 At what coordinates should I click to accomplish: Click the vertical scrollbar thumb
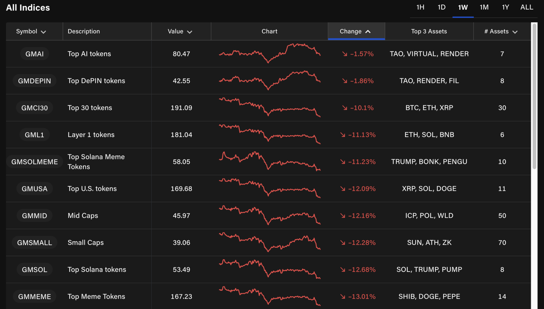click(x=534, y=96)
